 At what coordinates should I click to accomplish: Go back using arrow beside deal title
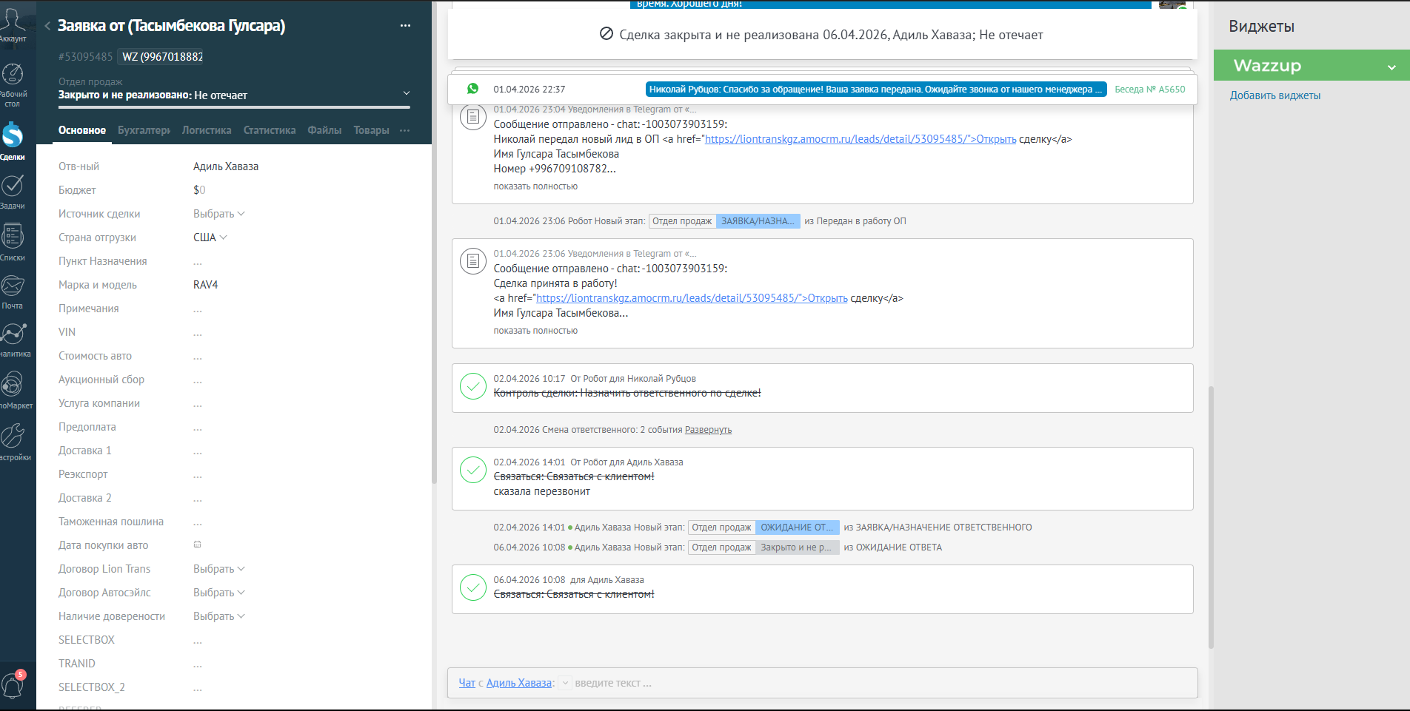(47, 26)
